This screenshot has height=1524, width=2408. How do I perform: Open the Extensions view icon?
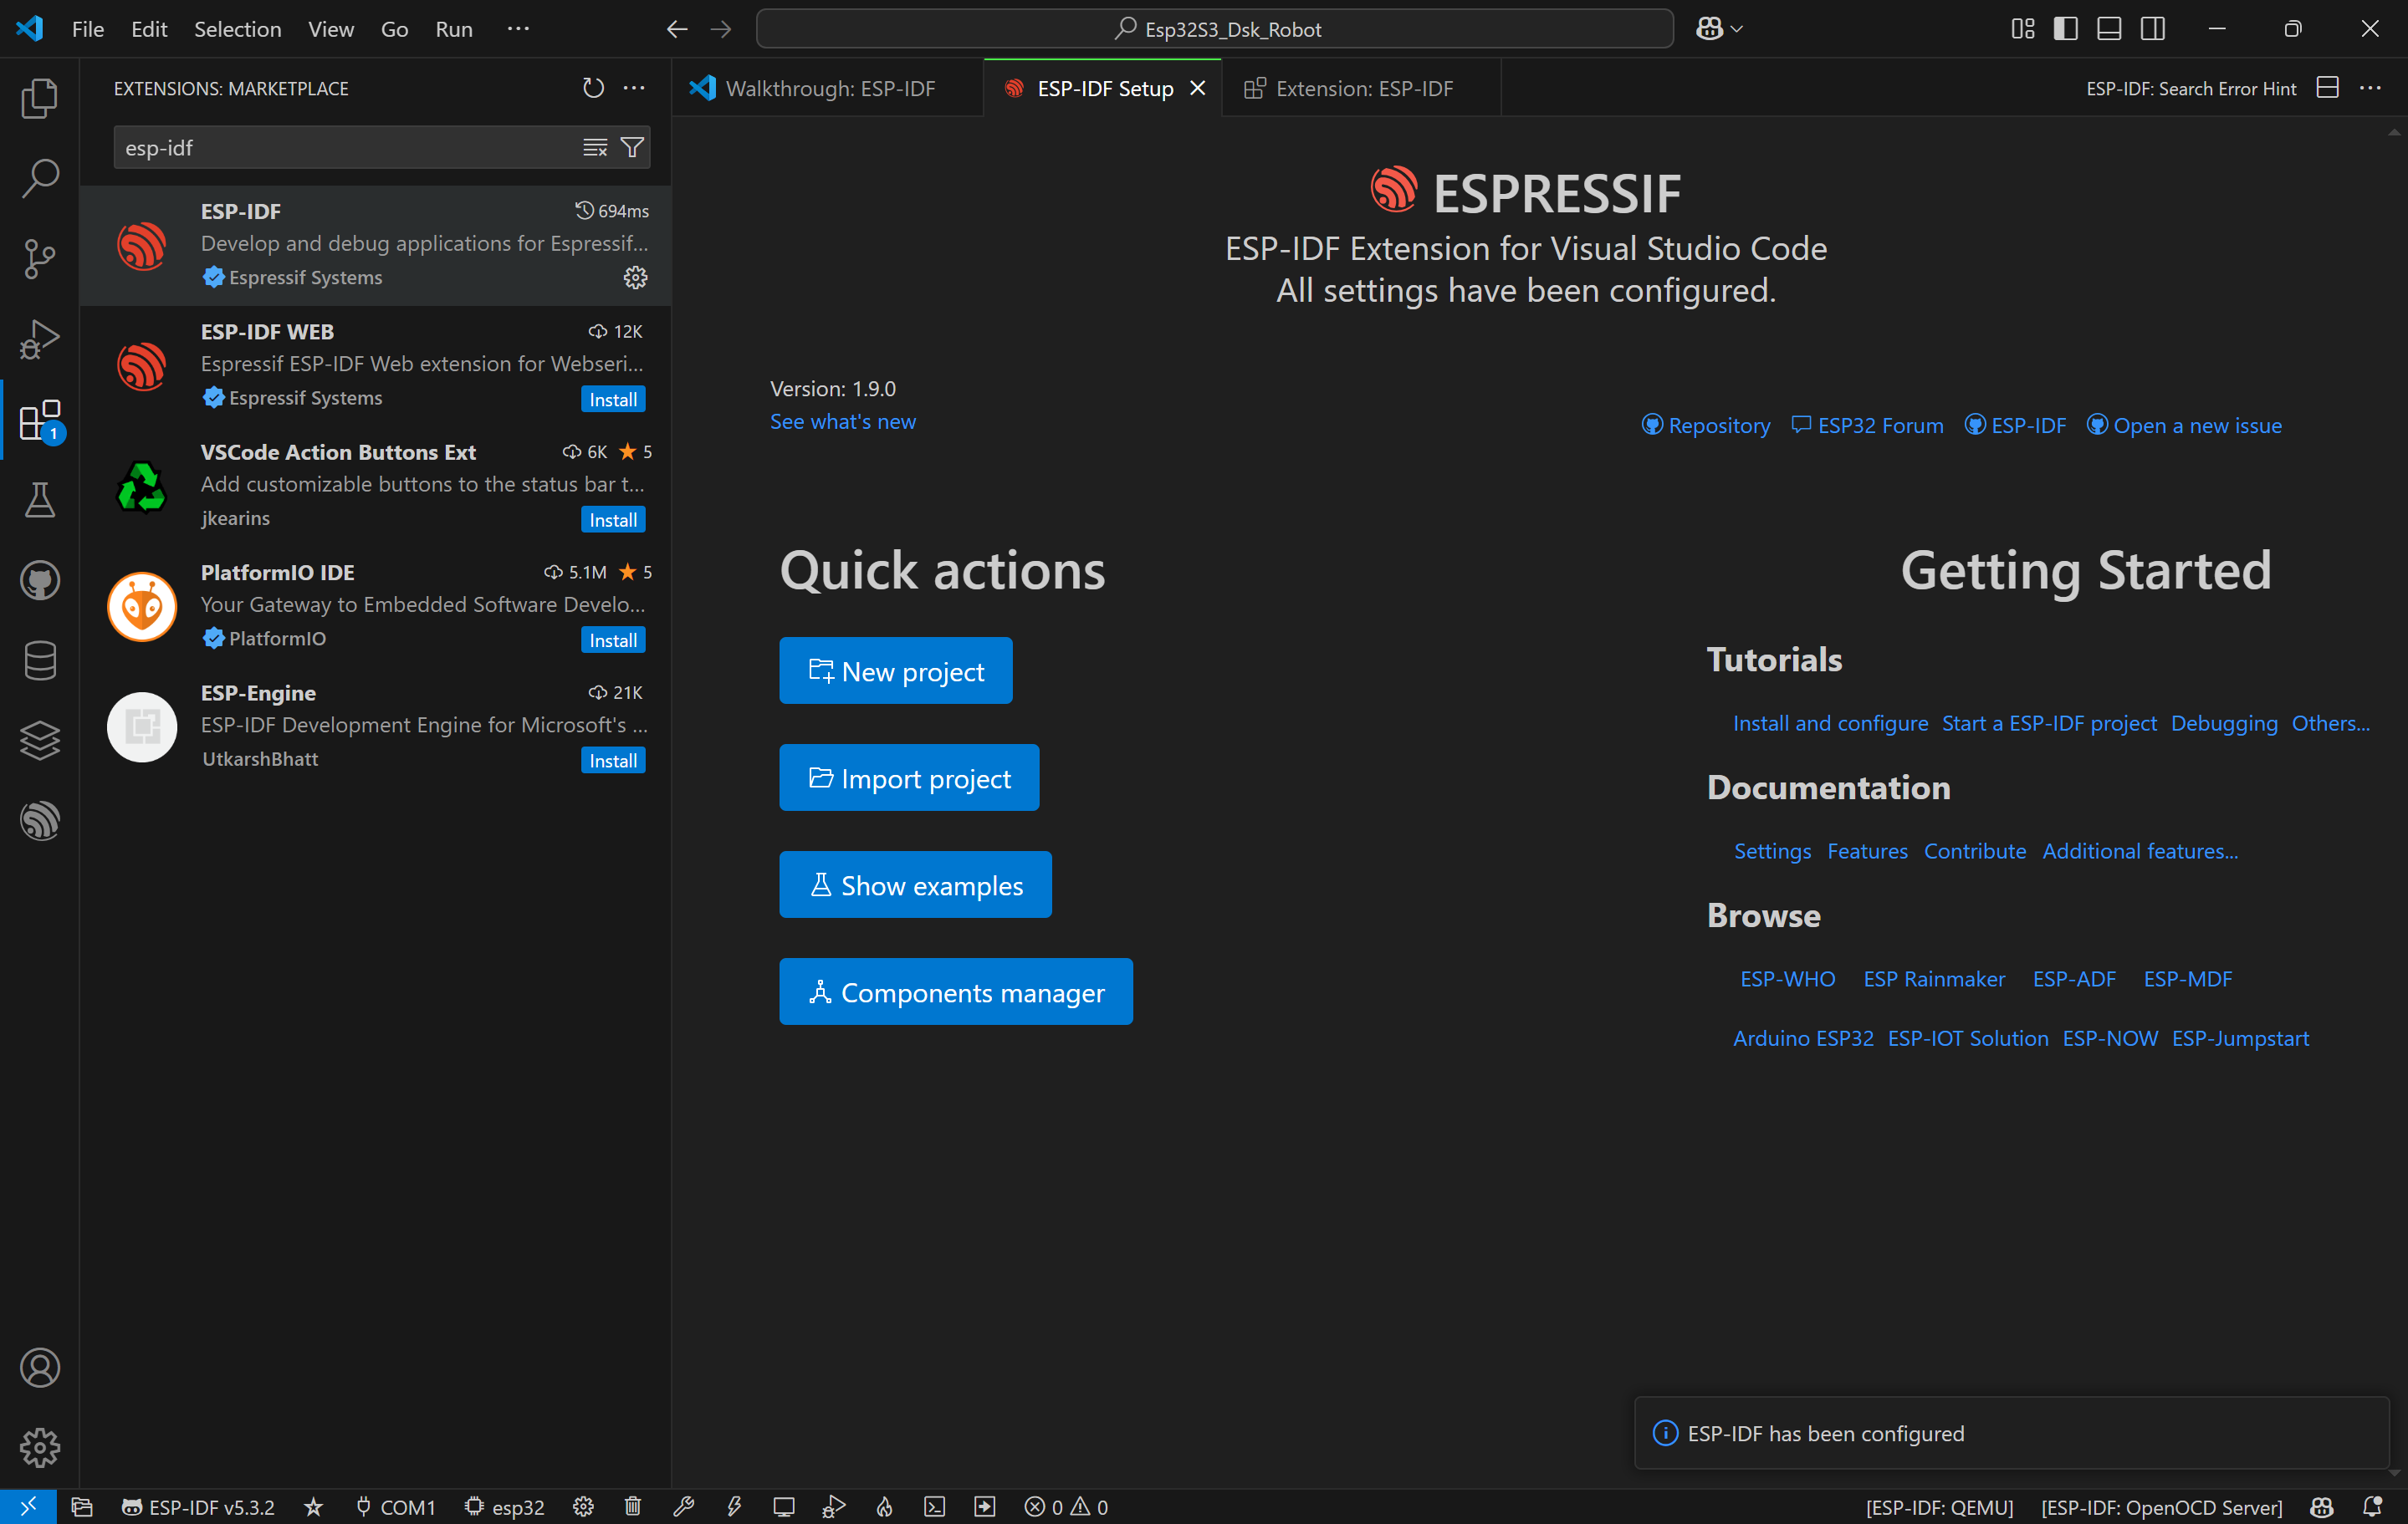(40, 420)
